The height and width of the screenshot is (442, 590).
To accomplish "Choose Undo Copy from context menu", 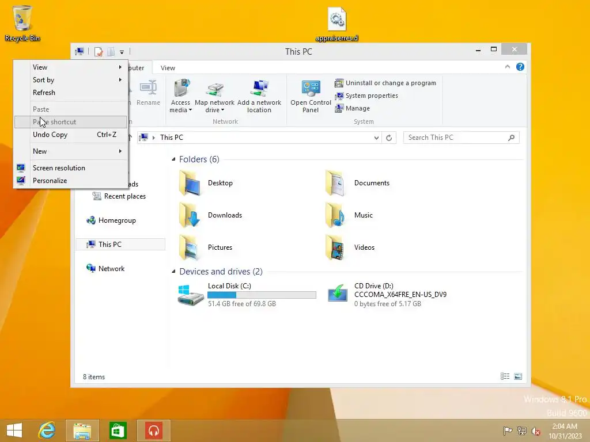I will click(71, 135).
